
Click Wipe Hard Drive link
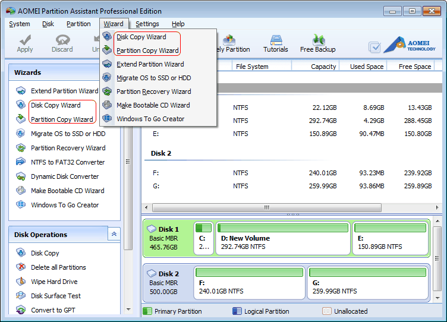[x=54, y=282]
